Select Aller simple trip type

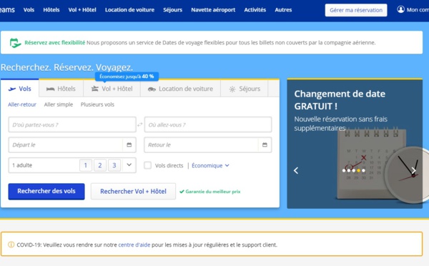(59, 104)
